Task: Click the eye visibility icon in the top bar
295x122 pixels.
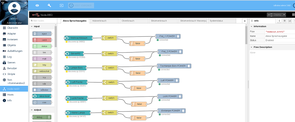Action: pos(37,6)
